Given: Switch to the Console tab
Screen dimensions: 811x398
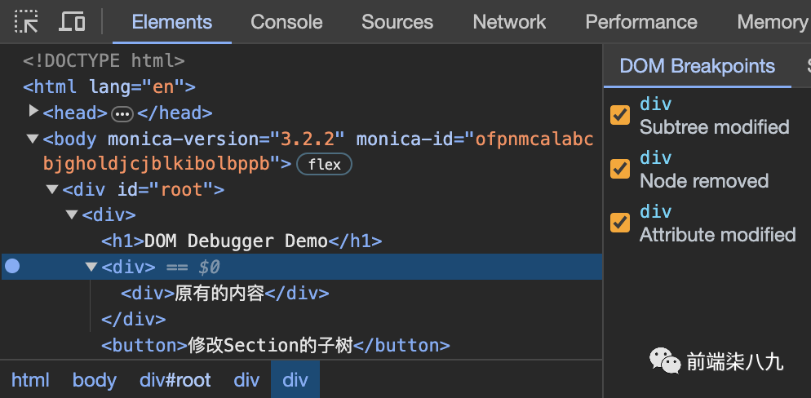Looking at the screenshot, I should [286, 22].
